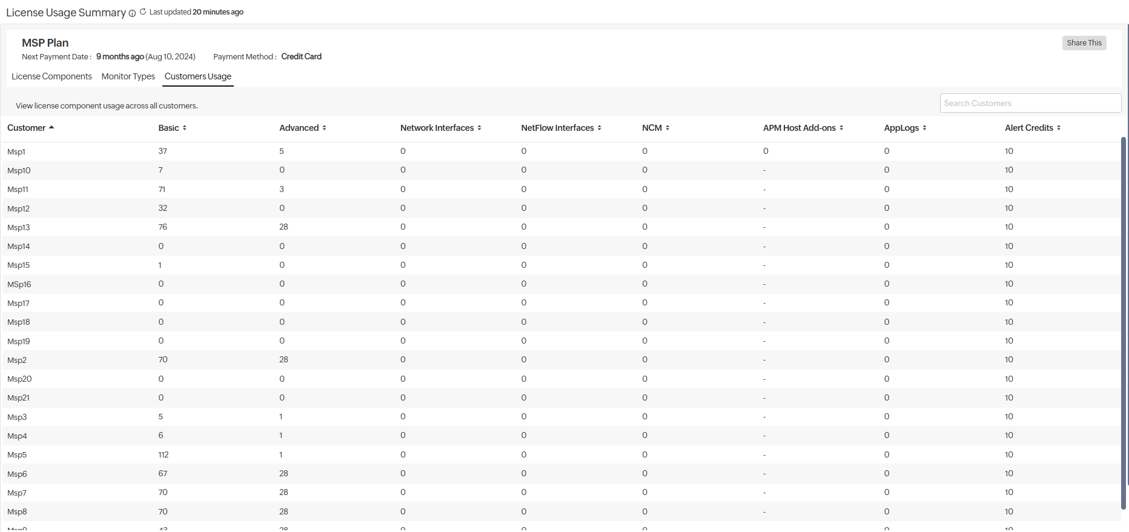Click the Advanced column sort icon
This screenshot has width=1129, height=532.
325,128
